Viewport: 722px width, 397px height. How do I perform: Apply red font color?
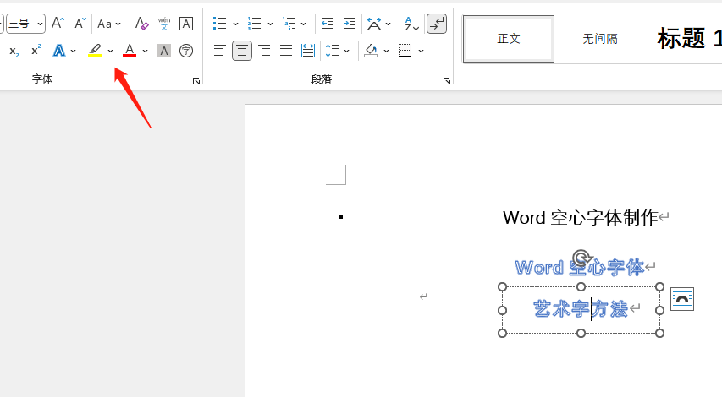(x=130, y=51)
